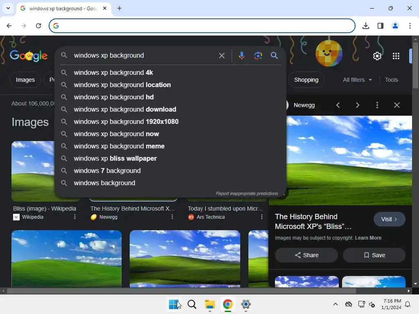Open Wikipedia result more options dots

(75, 217)
